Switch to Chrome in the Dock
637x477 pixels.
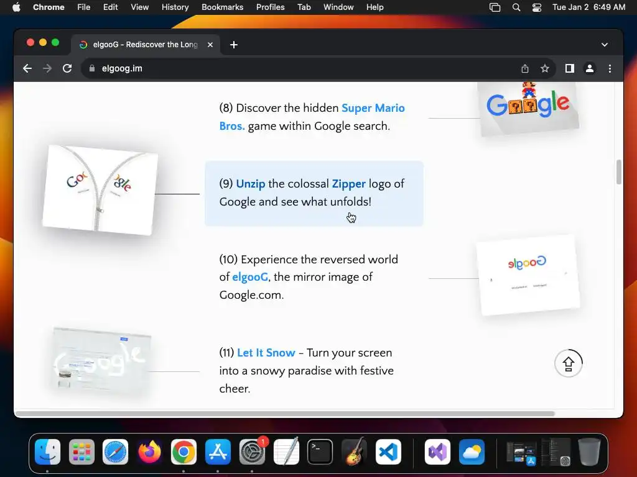(x=184, y=452)
